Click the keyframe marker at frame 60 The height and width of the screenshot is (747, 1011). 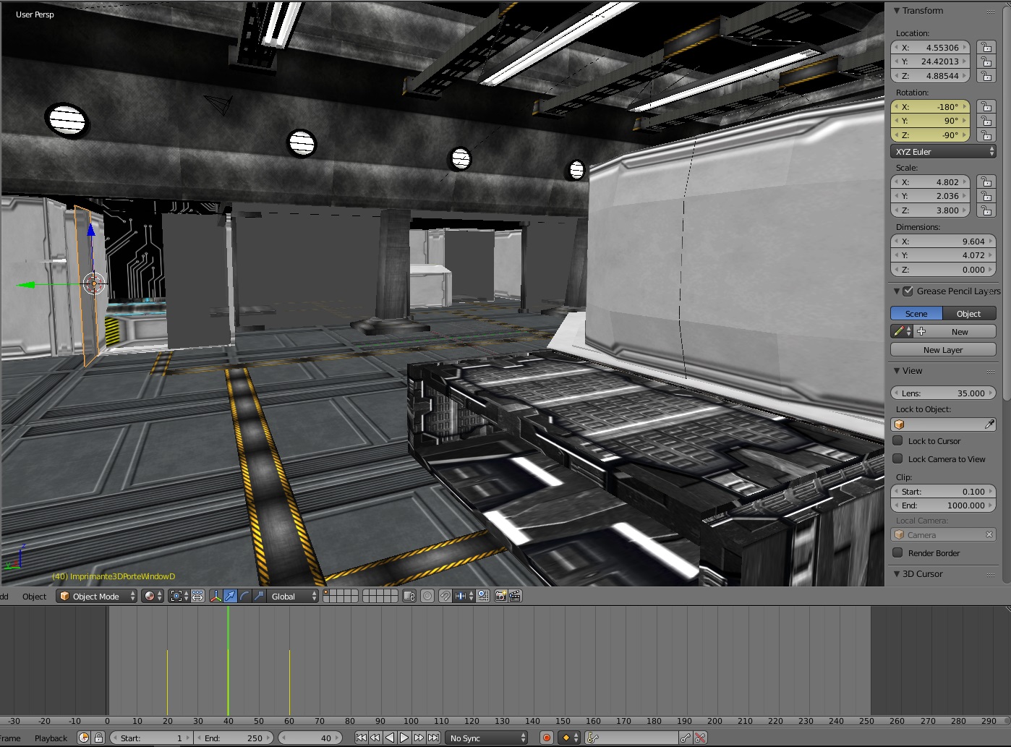[x=289, y=682]
